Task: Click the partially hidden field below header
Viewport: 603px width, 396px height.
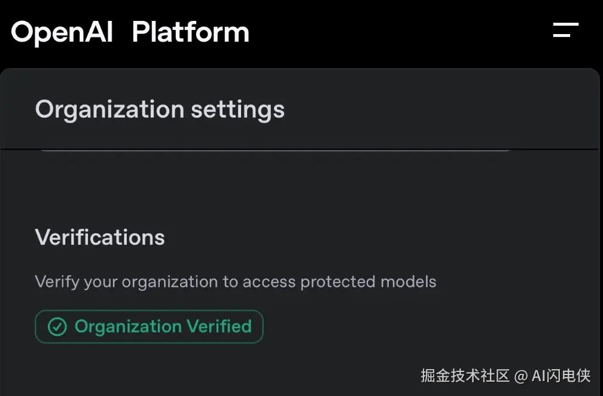Action: (x=275, y=151)
